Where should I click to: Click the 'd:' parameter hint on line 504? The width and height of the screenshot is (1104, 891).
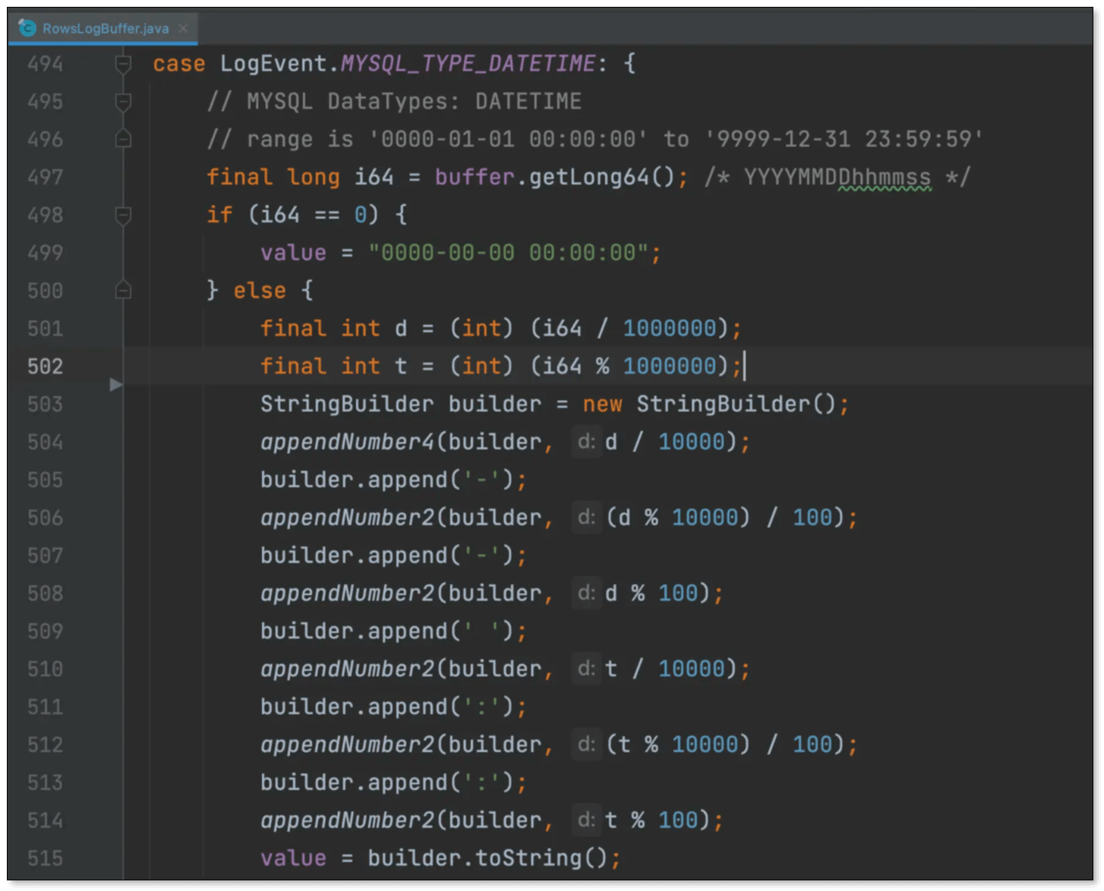[x=585, y=442]
